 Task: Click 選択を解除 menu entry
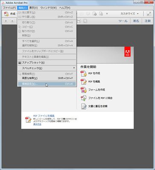click(47, 45)
